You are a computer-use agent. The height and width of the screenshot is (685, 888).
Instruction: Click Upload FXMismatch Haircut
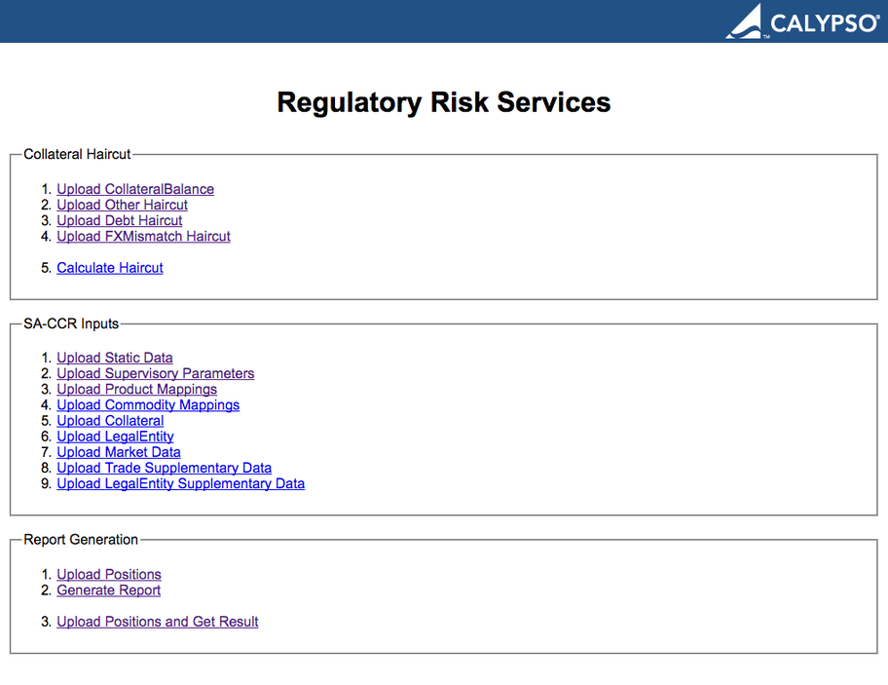pyautogui.click(x=143, y=236)
